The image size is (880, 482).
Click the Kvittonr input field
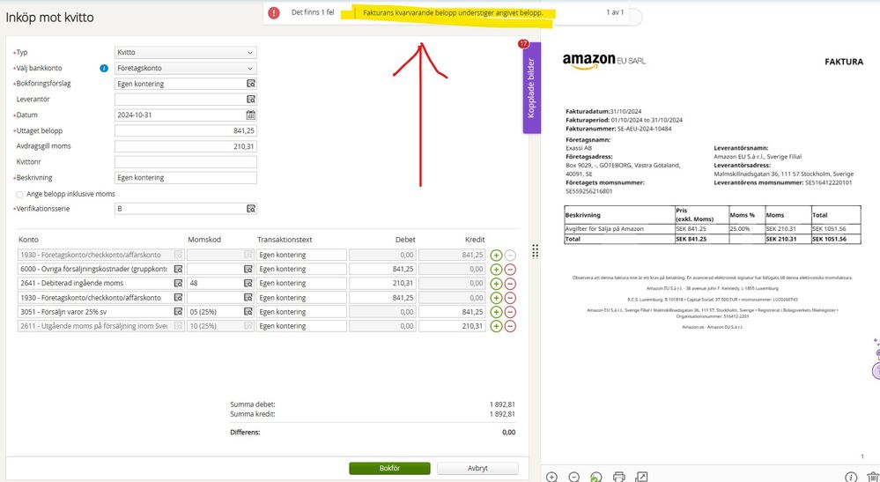[x=186, y=162]
